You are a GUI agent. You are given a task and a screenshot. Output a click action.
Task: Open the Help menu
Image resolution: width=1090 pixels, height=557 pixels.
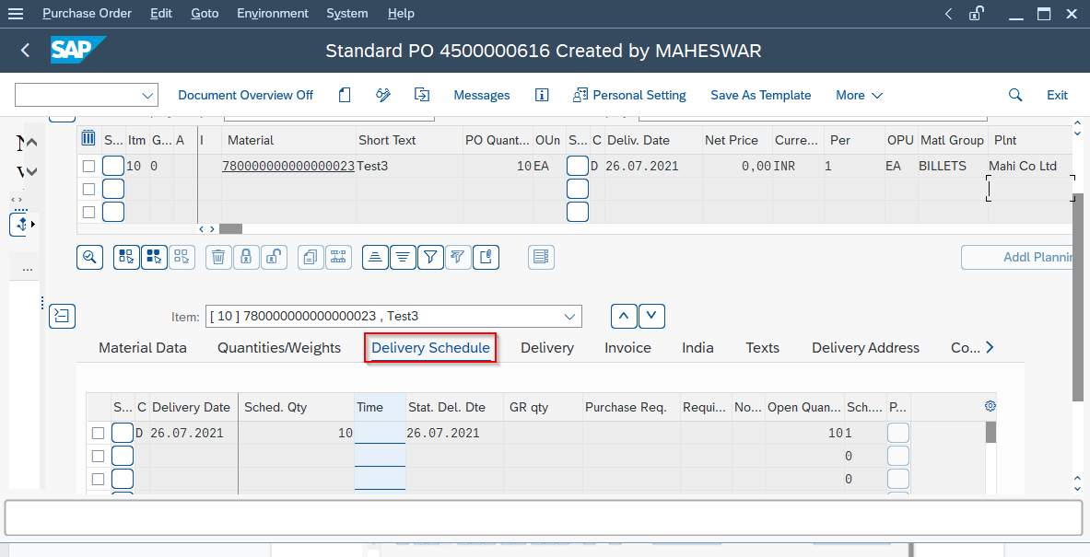pyautogui.click(x=401, y=13)
